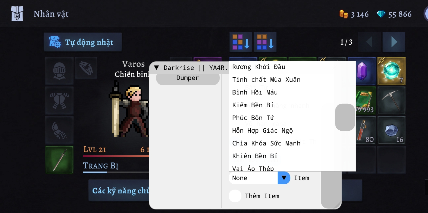
Task: Go to next inventory page arrow
Action: coord(394,42)
